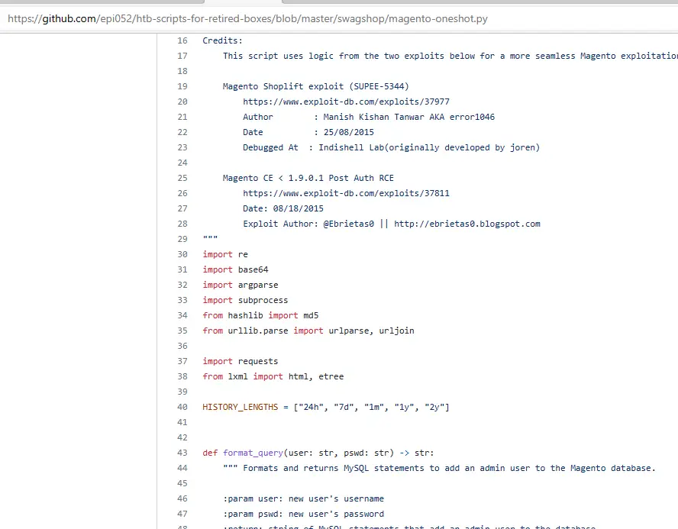Click the '"2y"' list value
Screen dimensions: 678x529
click(x=434, y=407)
